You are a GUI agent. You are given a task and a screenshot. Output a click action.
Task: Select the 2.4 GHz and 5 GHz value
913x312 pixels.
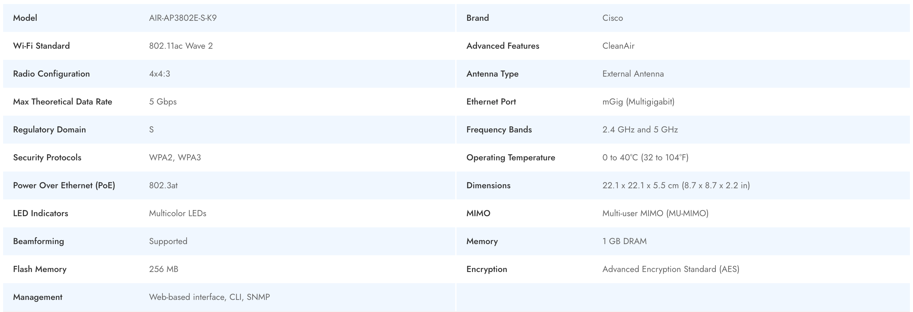640,130
